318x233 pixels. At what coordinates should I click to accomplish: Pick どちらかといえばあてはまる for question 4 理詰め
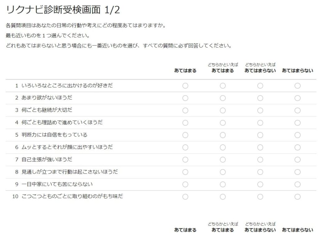pos(223,123)
